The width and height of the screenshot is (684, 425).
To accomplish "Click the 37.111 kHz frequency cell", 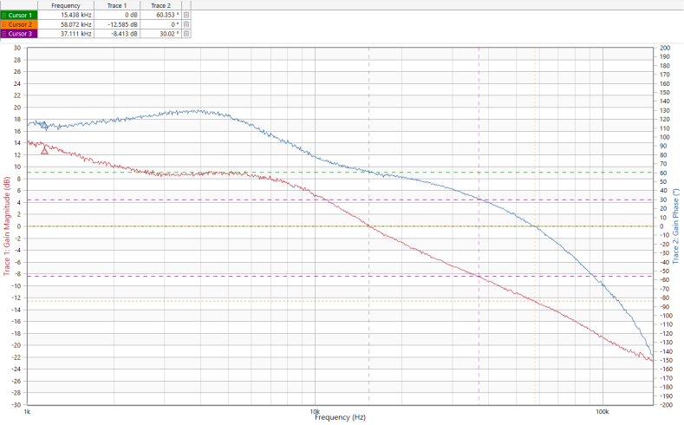I will tap(66, 34).
